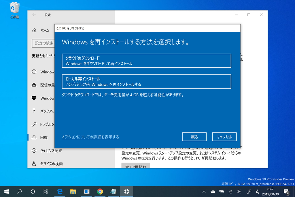The width and height of the screenshot is (295, 197).
Task: Open オプションについての詳細を表示する link
Action: pos(90,137)
